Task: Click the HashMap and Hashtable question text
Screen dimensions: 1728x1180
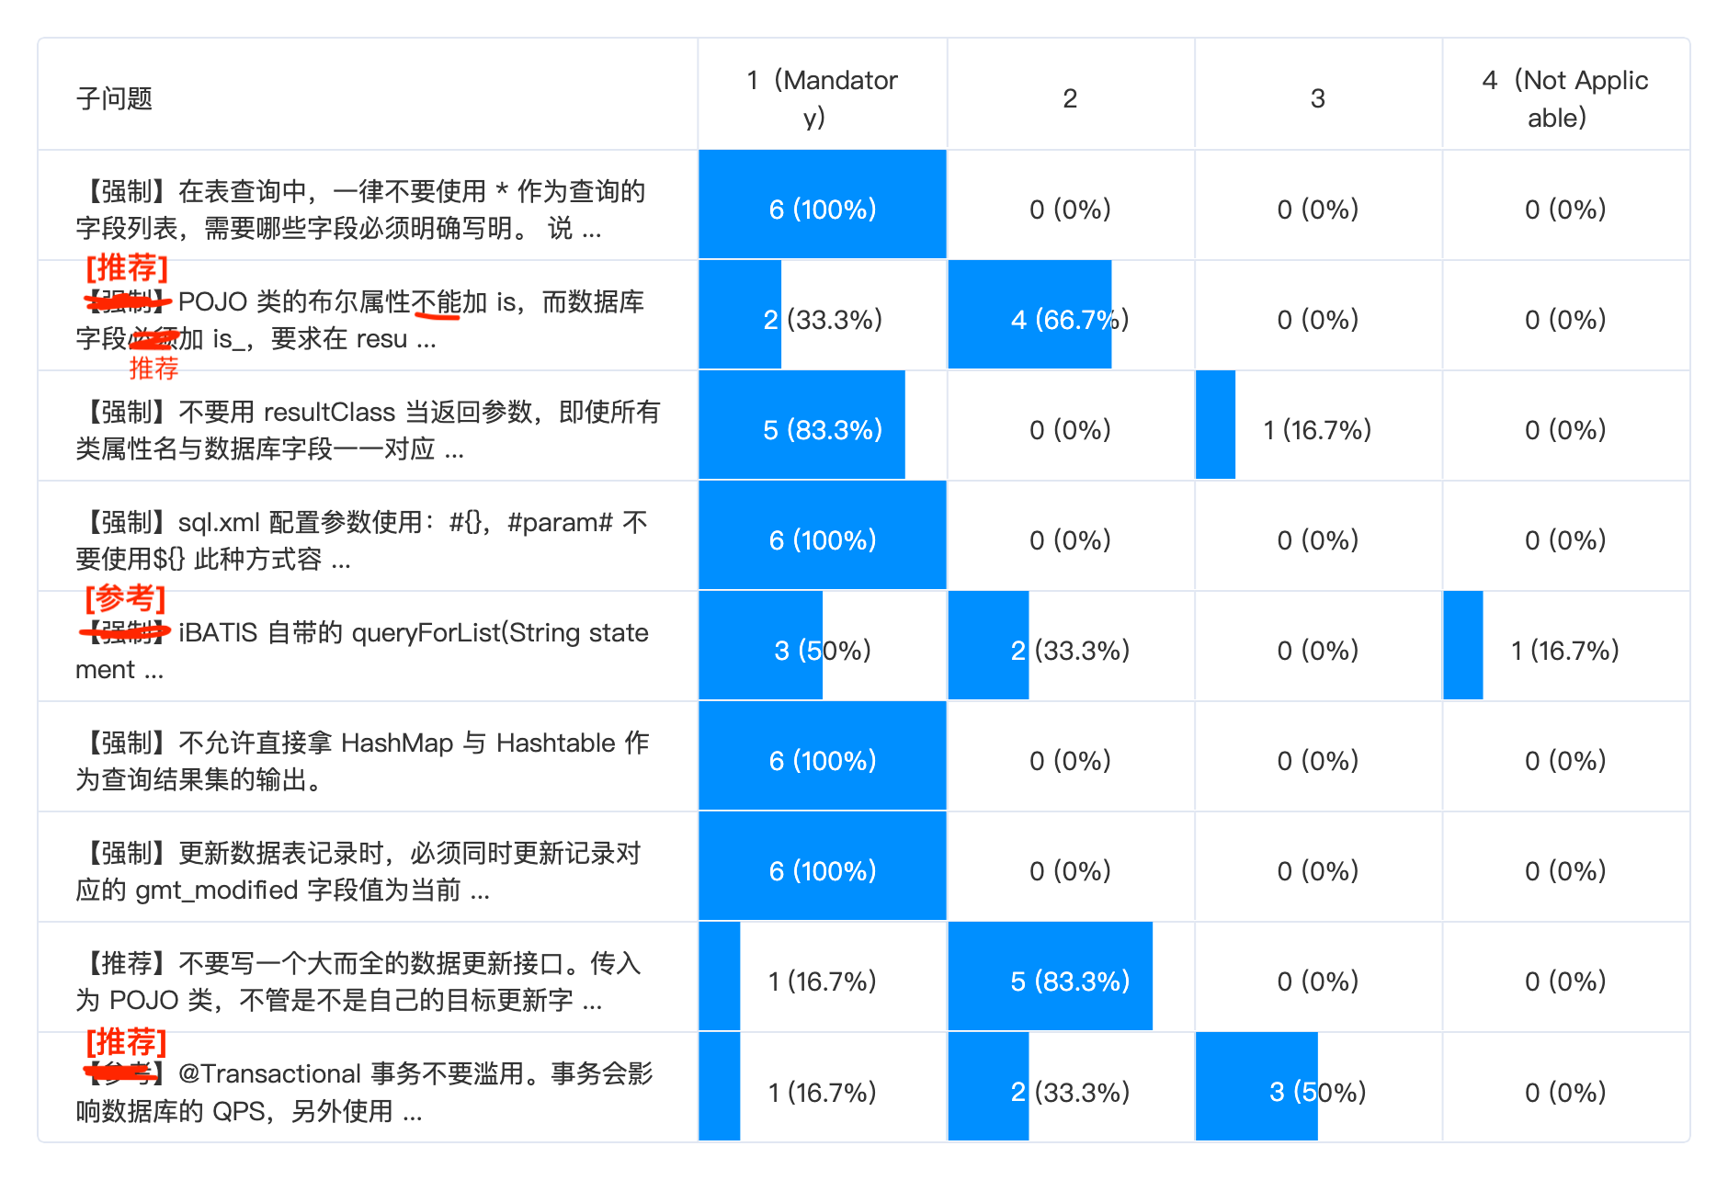Action: coord(363,761)
